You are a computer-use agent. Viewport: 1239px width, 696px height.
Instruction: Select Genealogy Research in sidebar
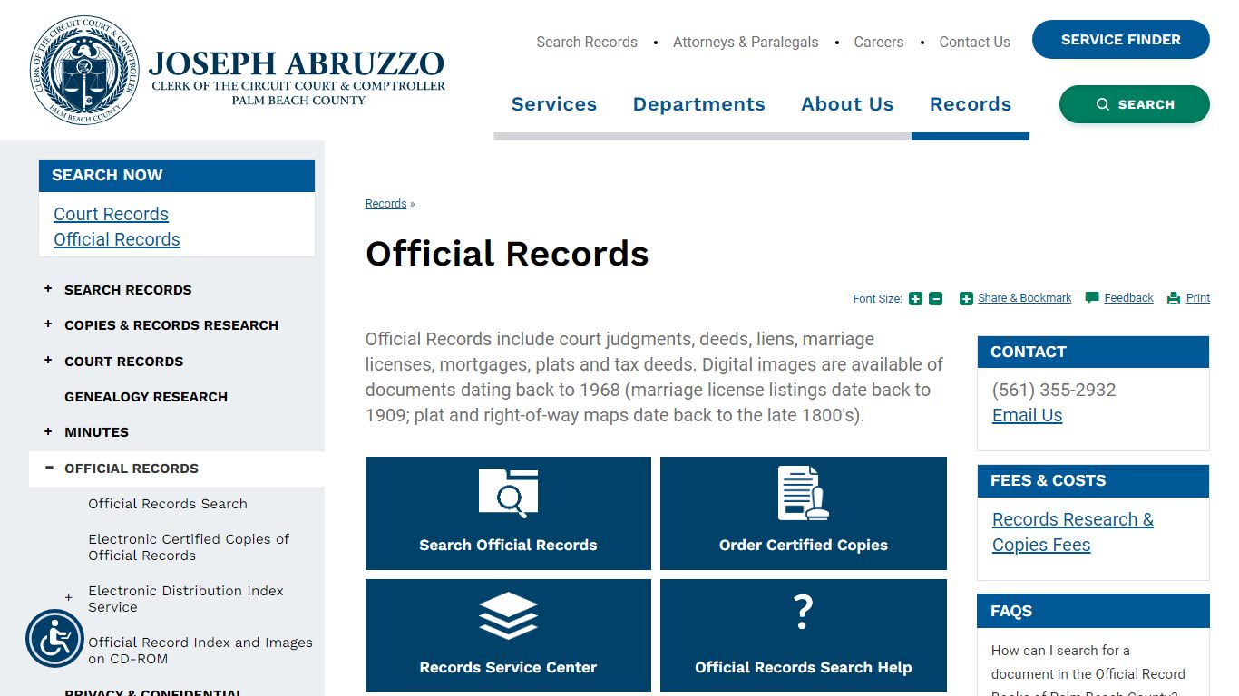pos(146,397)
